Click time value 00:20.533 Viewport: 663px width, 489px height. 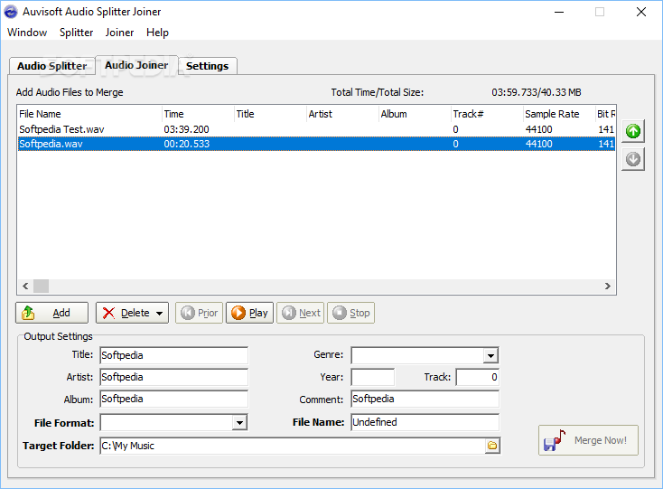tap(186, 144)
